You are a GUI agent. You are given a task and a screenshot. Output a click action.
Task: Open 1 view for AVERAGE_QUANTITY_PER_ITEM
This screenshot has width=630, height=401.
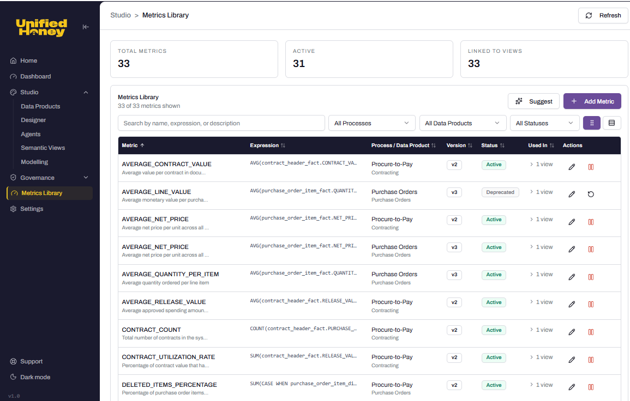[541, 274]
